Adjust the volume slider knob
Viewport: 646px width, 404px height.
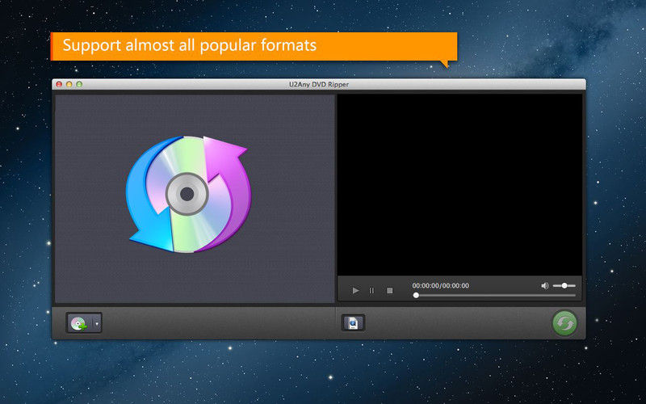point(564,286)
